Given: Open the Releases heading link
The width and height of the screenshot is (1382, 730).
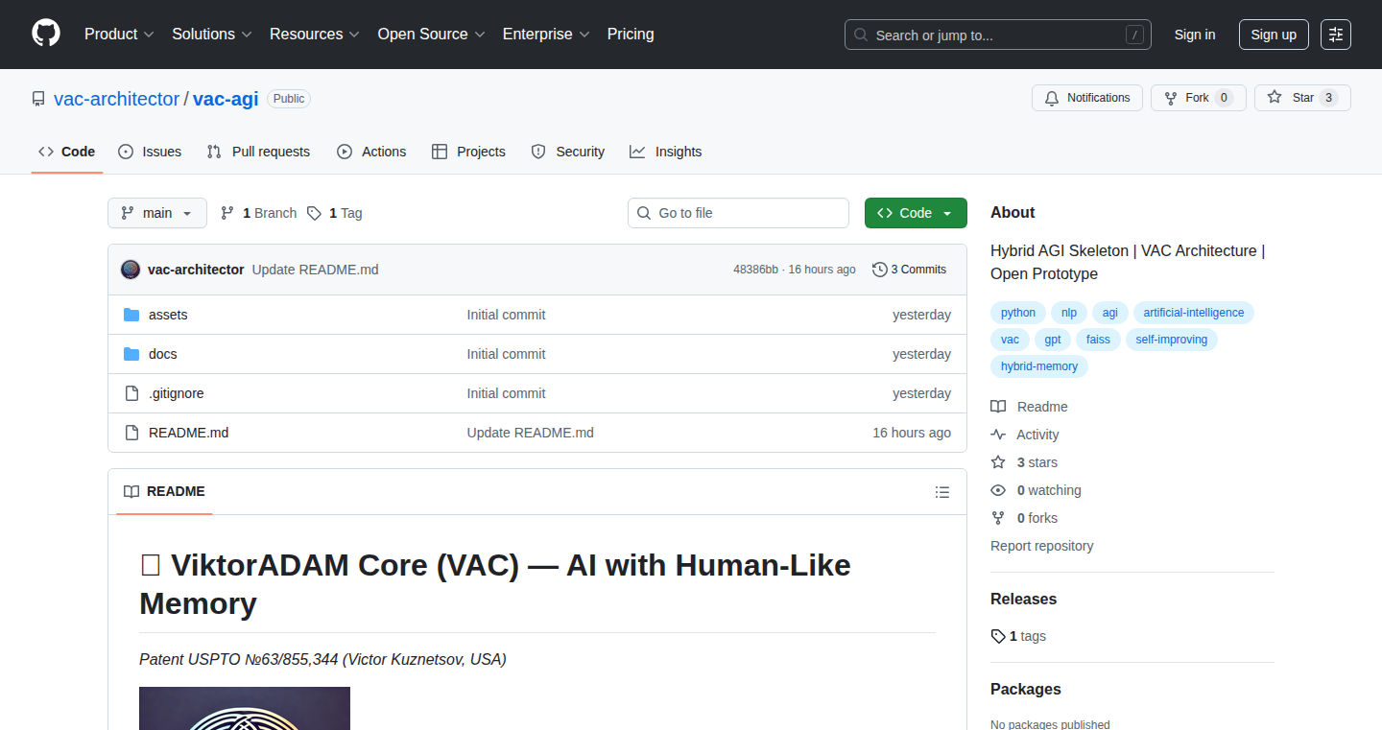Looking at the screenshot, I should coord(1023,599).
